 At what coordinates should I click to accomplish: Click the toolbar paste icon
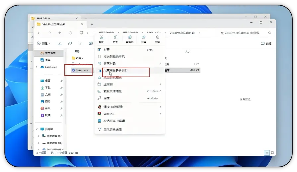[80, 43]
